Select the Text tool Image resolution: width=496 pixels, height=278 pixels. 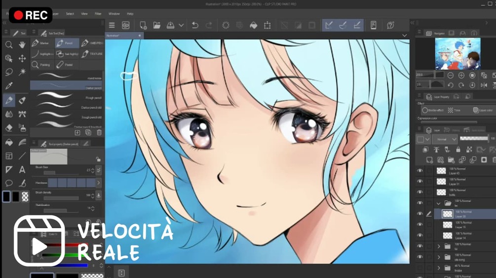click(x=22, y=170)
